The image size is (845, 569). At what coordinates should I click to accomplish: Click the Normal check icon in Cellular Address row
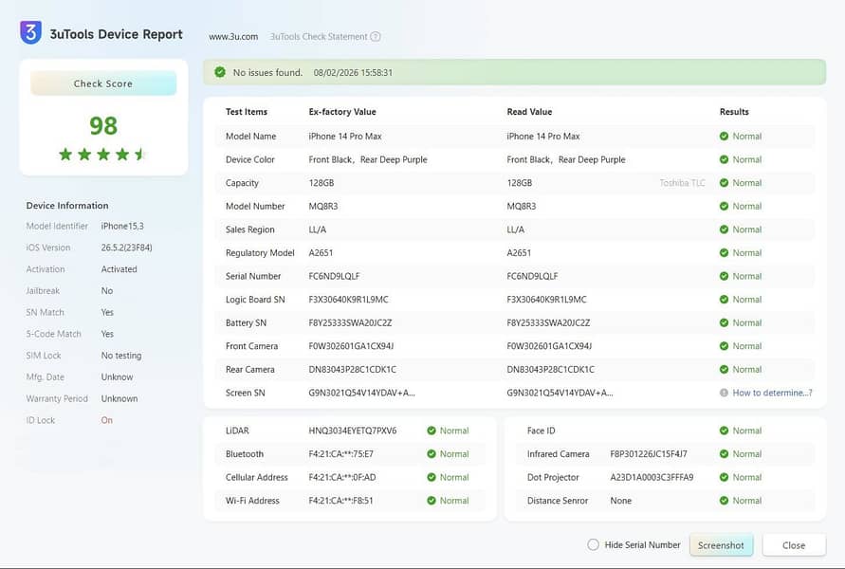[432, 477]
